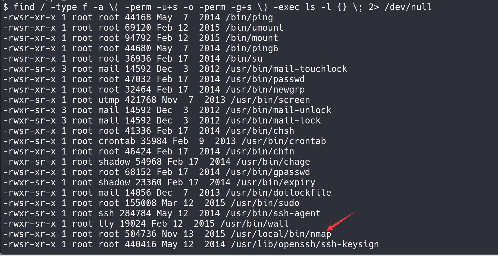This screenshot has height=256, width=498.
Task: Click the /usr/bin/gpasswd path
Action: click(x=268, y=172)
